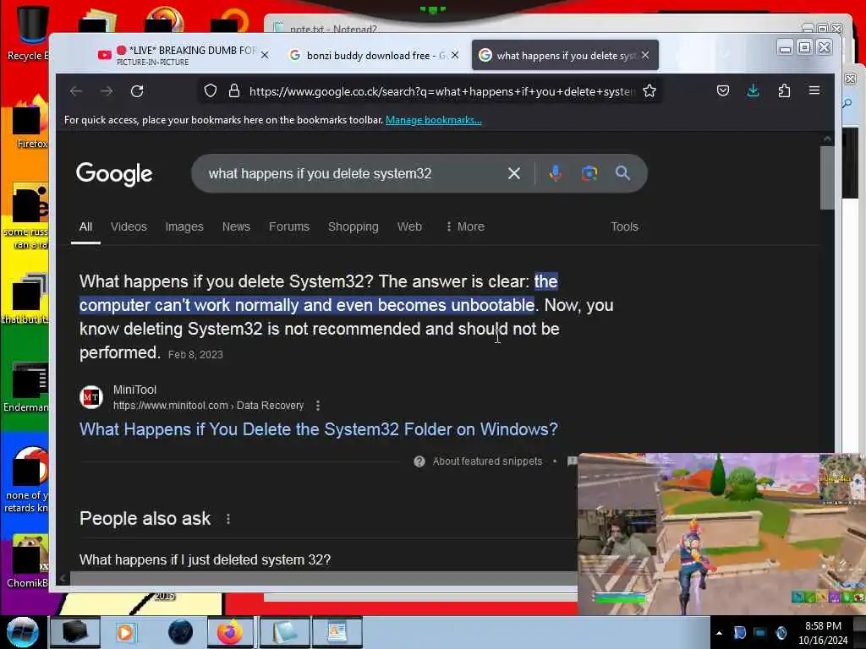
Task: Select the Firefox desktop shortcut
Action: click(x=31, y=123)
